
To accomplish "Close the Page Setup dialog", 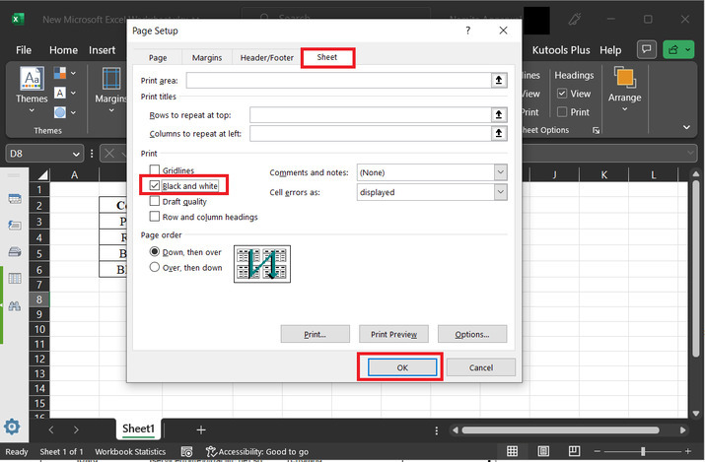I will pos(503,31).
